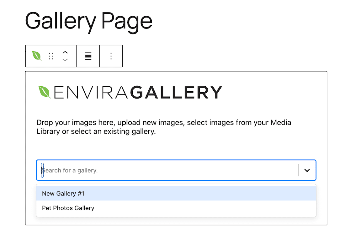Screen dimensions: 350x244
Task: Click the grabber icon between the move arrows
Action: coord(51,56)
